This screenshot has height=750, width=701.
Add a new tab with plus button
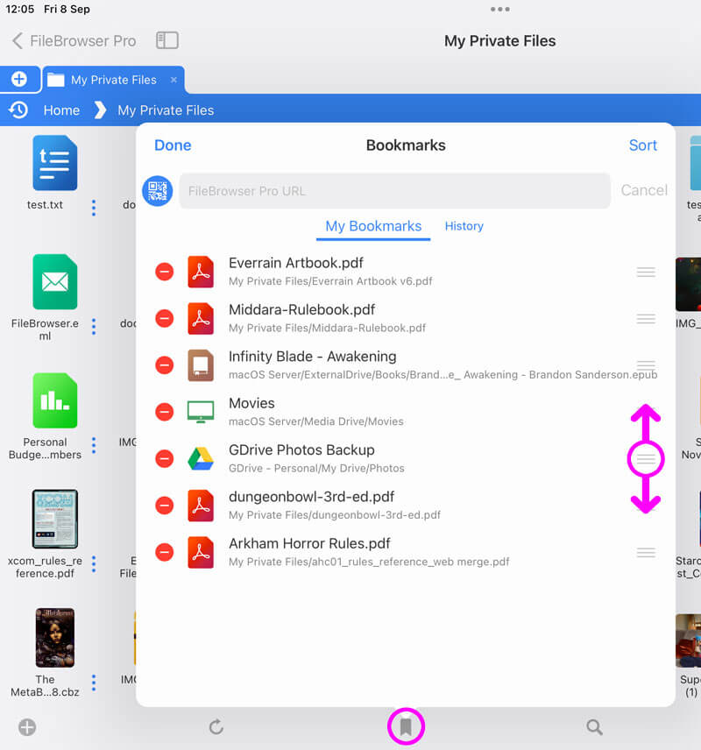tap(19, 79)
